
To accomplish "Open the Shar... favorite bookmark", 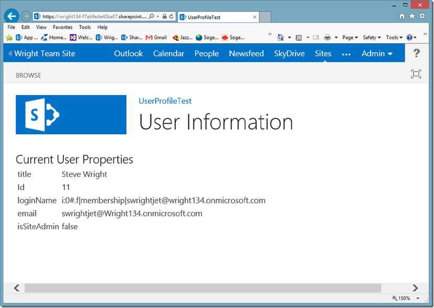I will point(132,37).
